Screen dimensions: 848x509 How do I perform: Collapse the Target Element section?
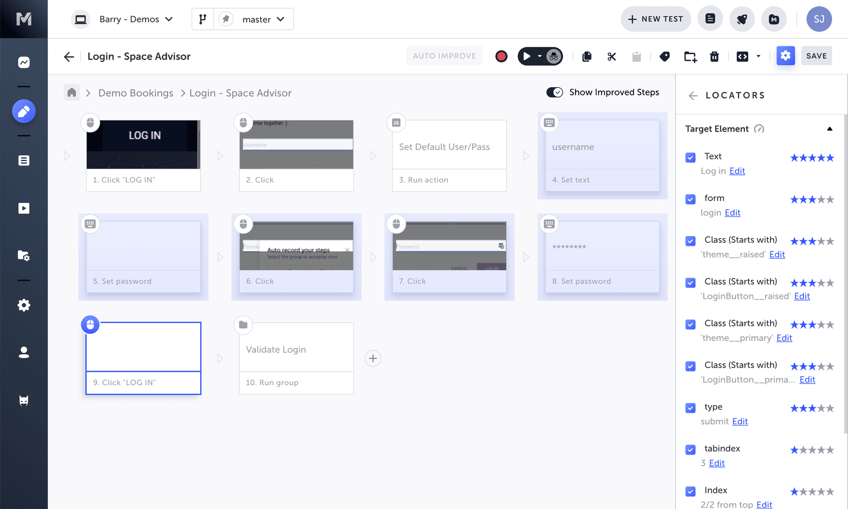pyautogui.click(x=830, y=128)
